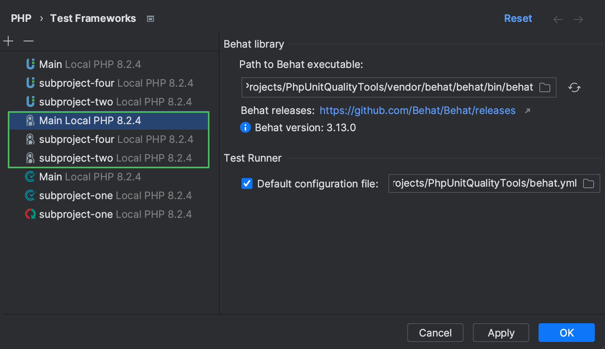
Task: Click the PHPUnit icon next to Main
Action: [30, 64]
